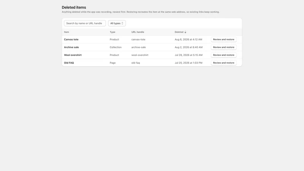The height and width of the screenshot is (171, 304).
Task: Select the Old FAQ item name
Action: pos(69,63)
